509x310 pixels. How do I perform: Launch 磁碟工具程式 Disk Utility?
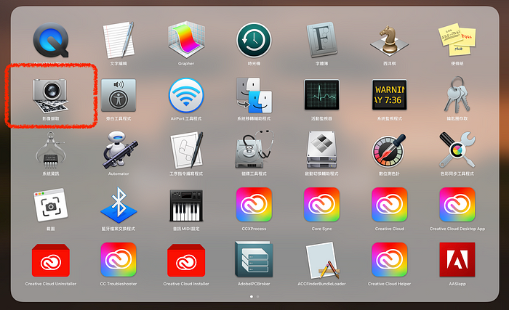[x=254, y=149]
